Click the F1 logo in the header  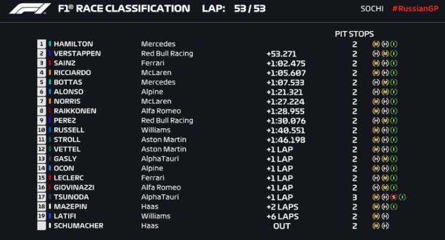point(30,8)
